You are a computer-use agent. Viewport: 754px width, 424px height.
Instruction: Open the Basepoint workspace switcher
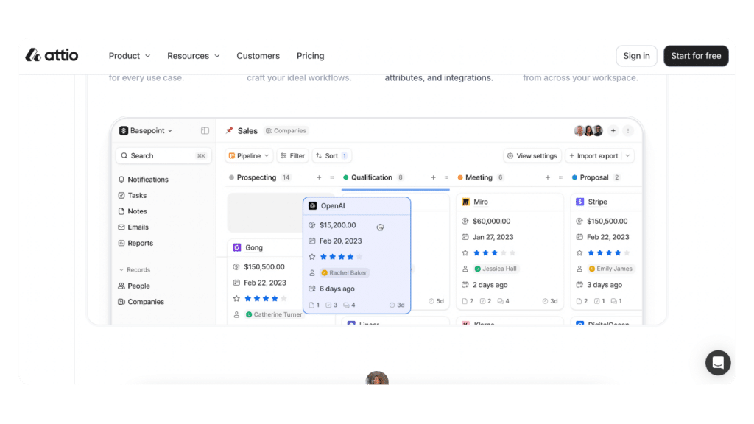(x=146, y=131)
